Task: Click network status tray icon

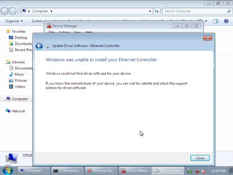Action: point(197,171)
